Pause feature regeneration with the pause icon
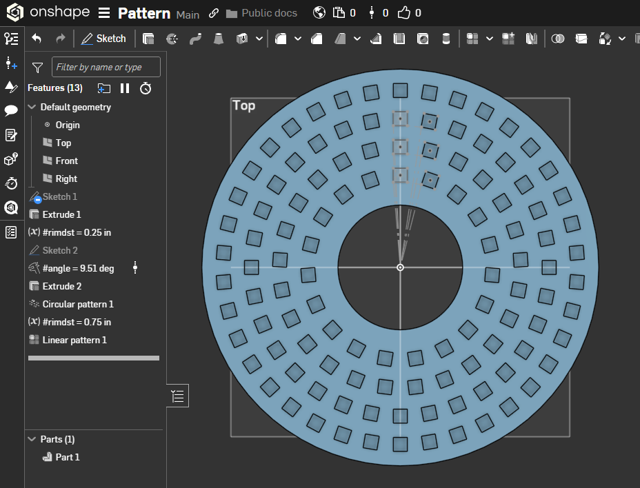 click(125, 88)
